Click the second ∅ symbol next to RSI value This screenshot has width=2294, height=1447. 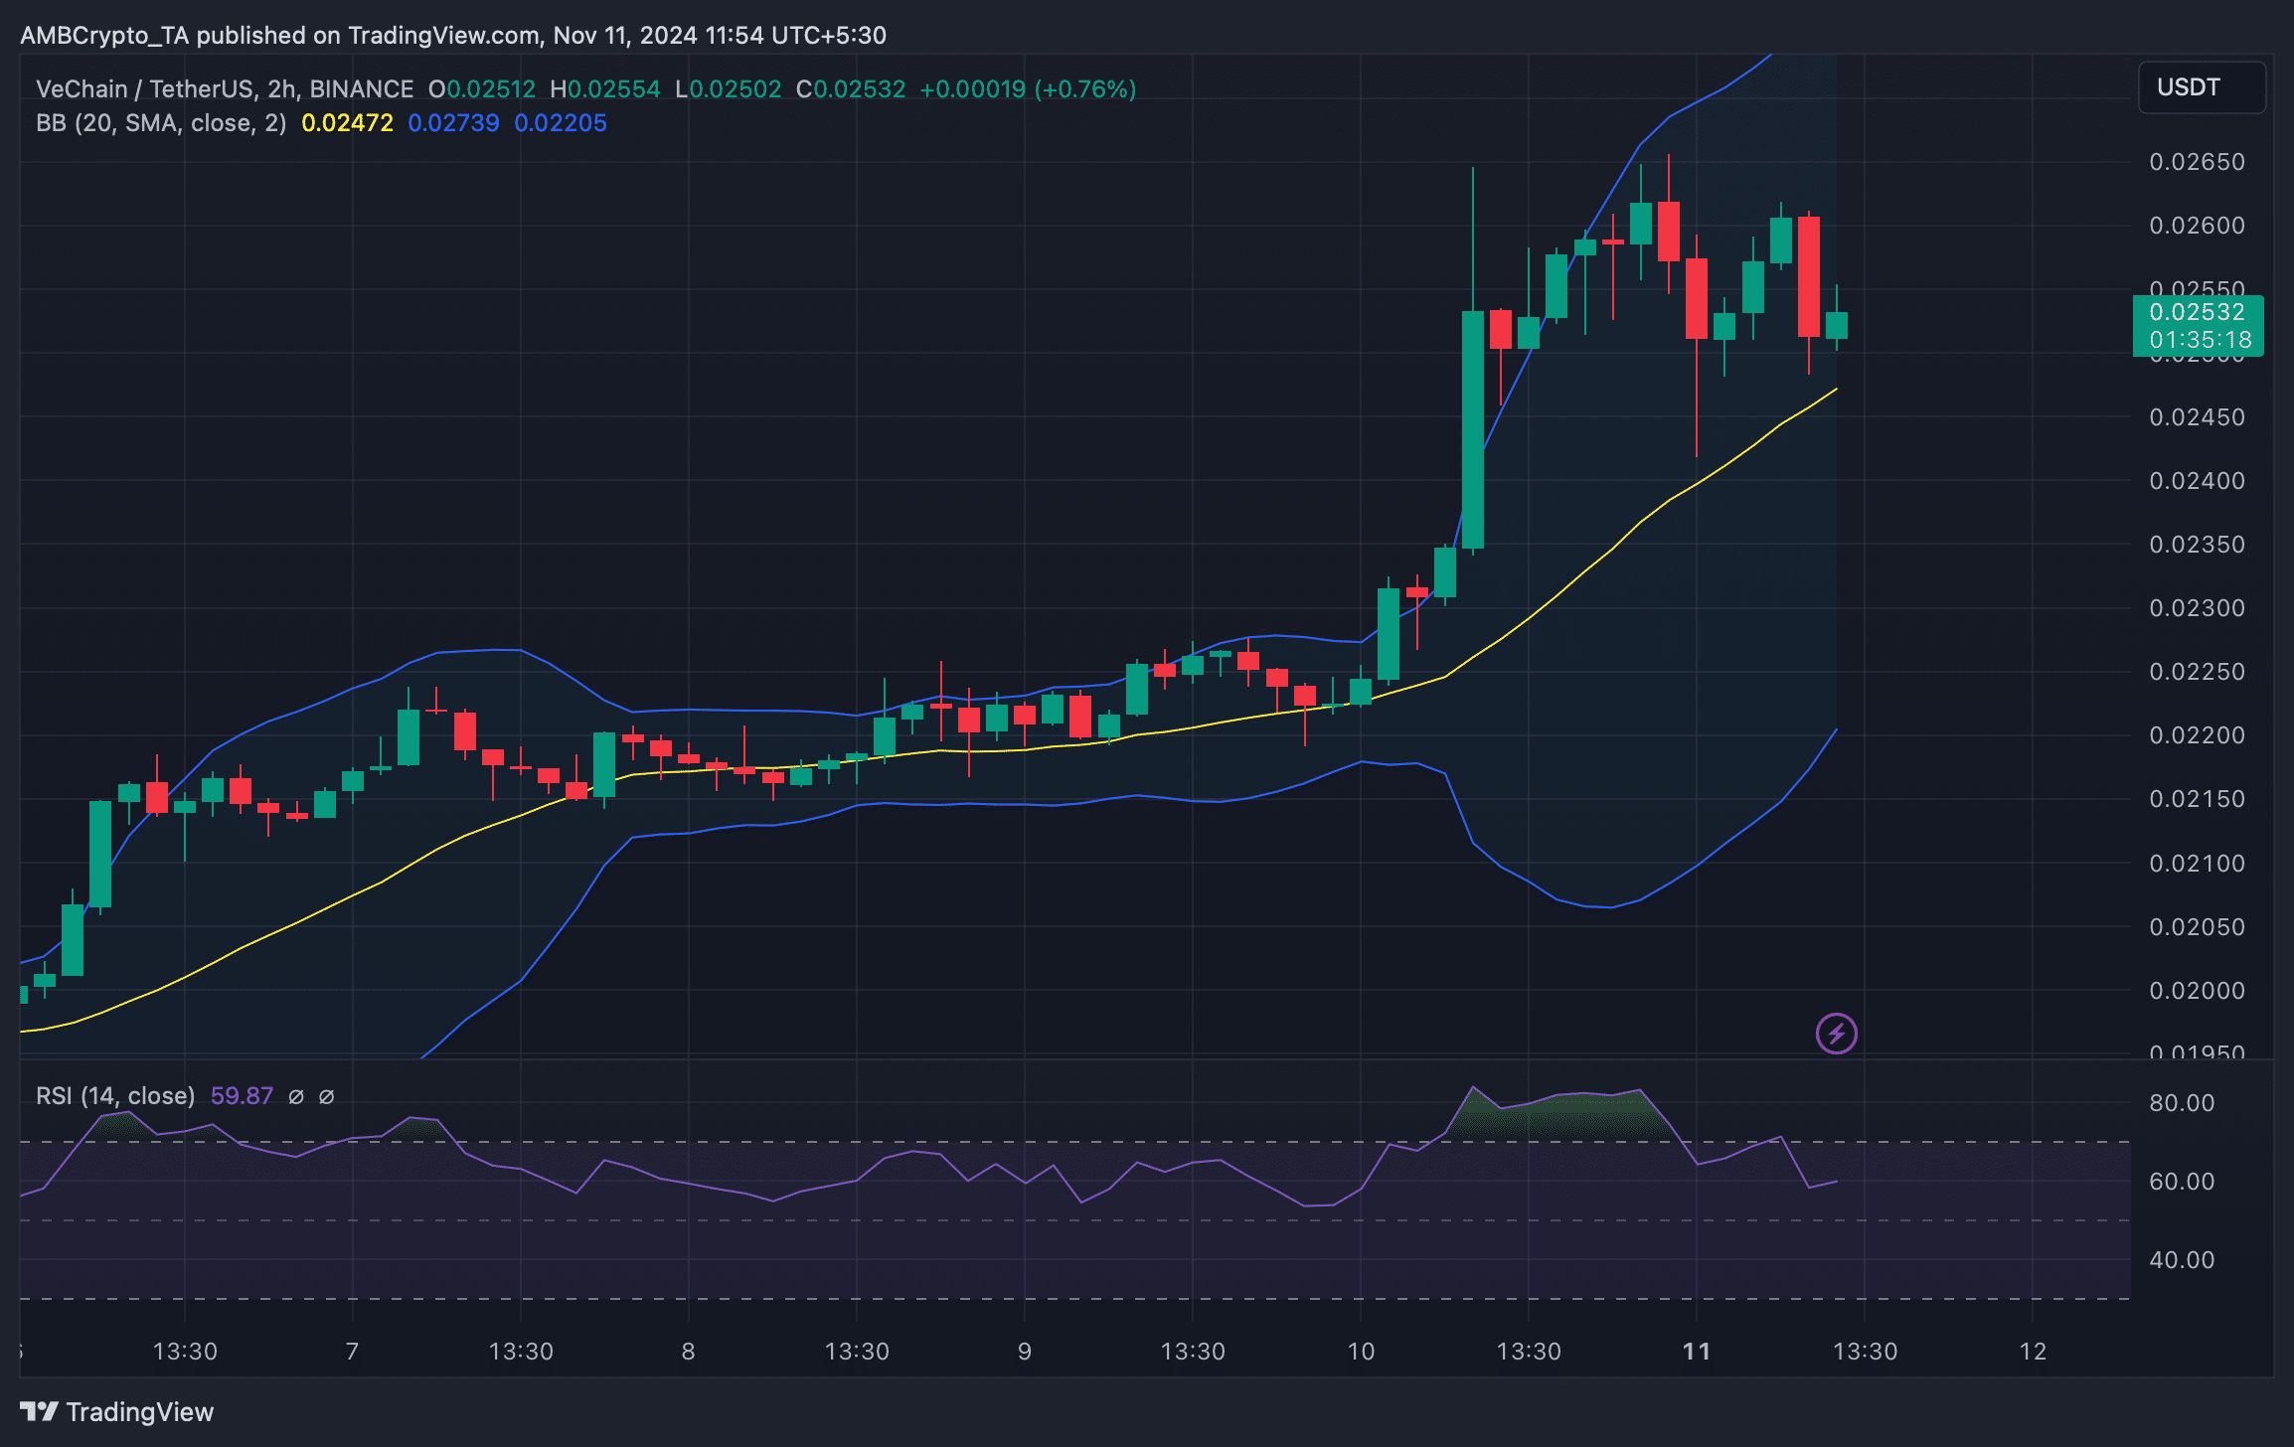coord(326,1097)
